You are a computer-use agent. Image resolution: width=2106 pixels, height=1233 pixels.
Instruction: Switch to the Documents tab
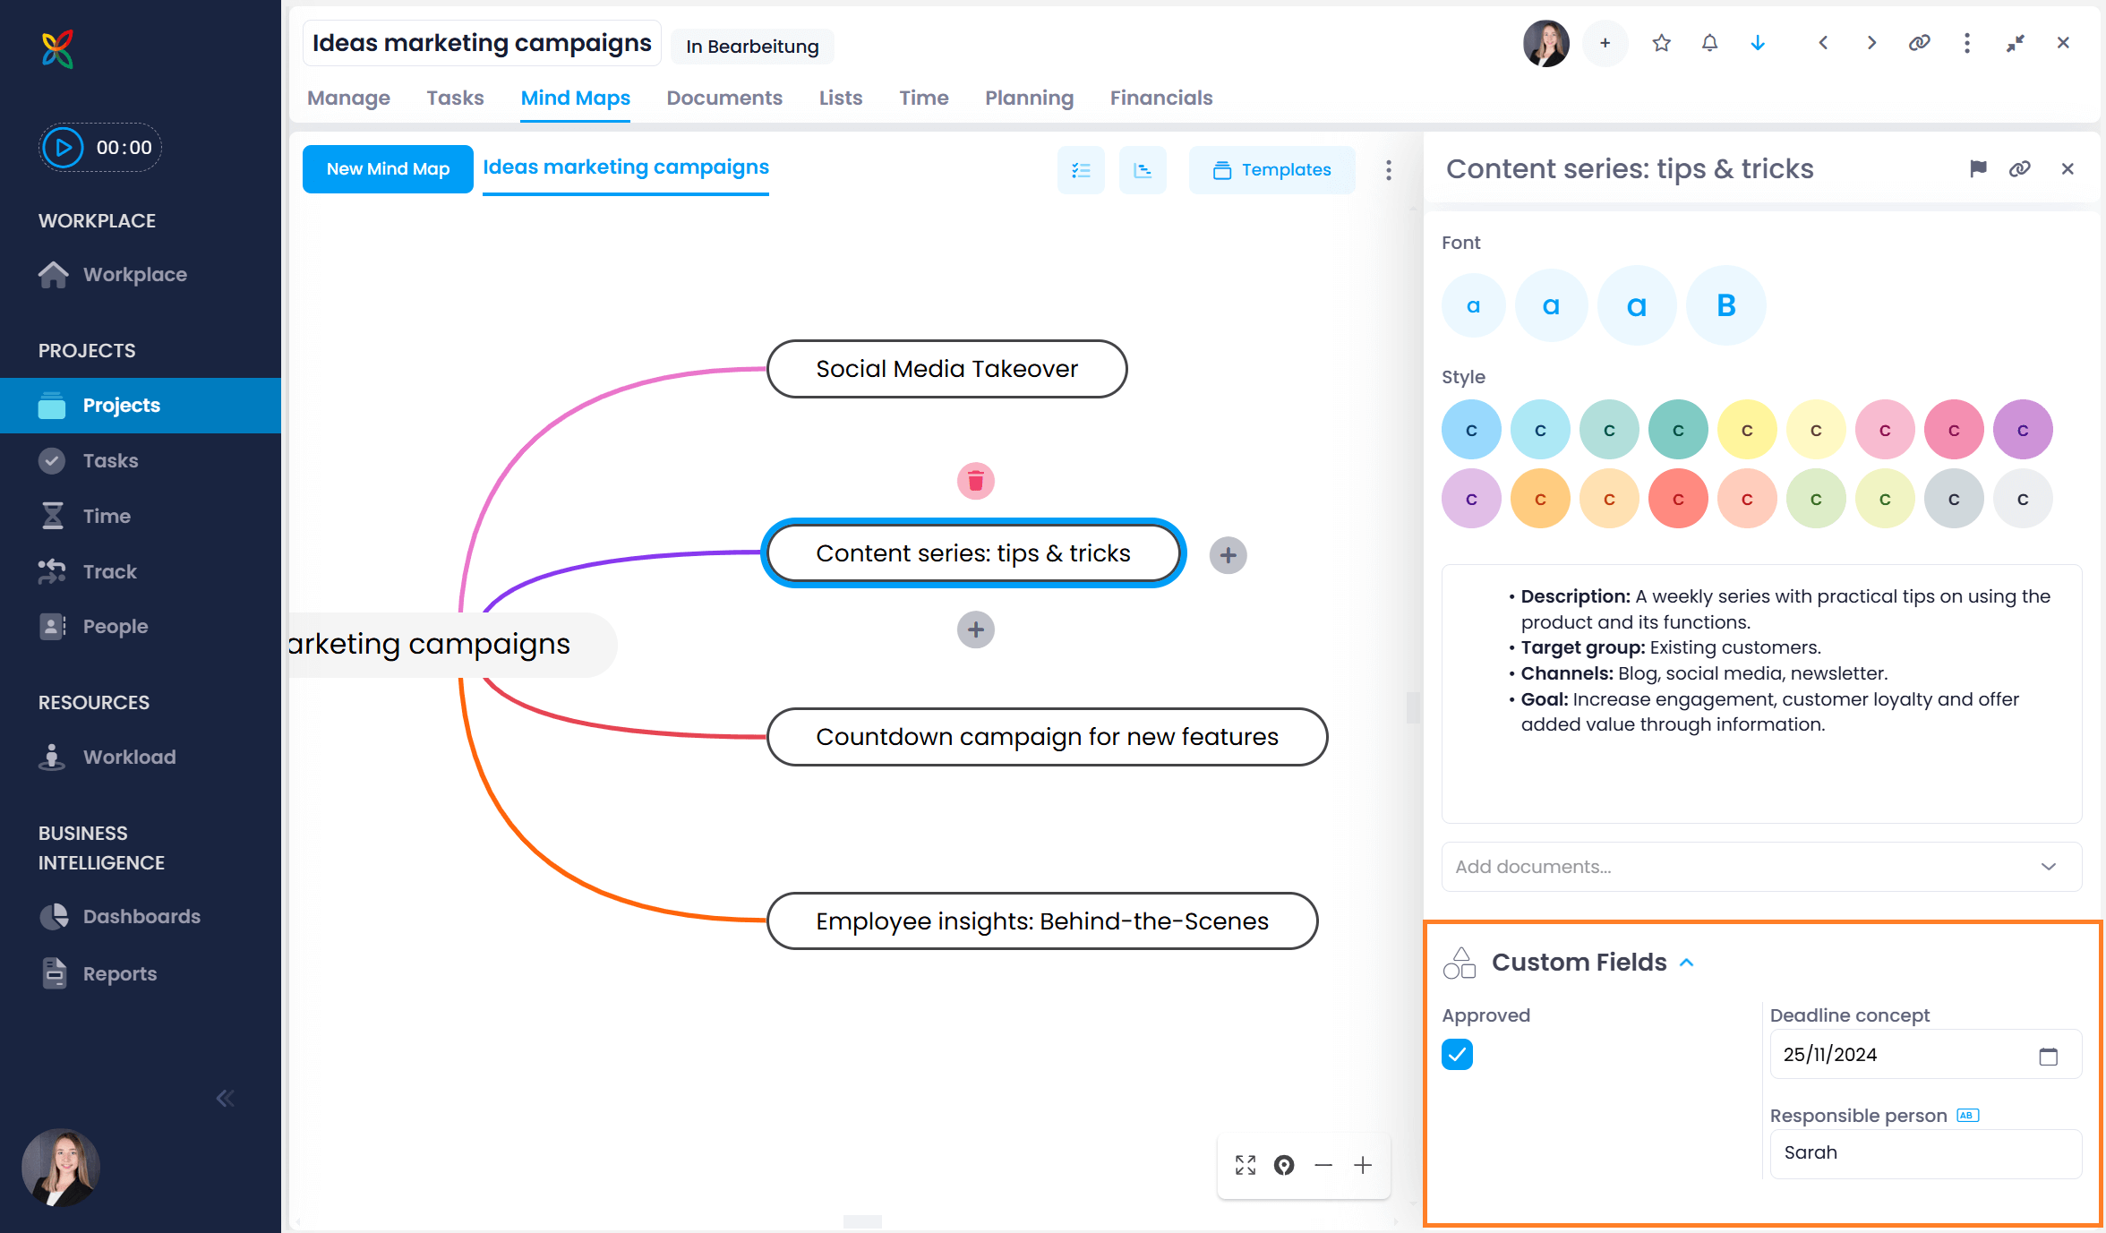coord(724,98)
